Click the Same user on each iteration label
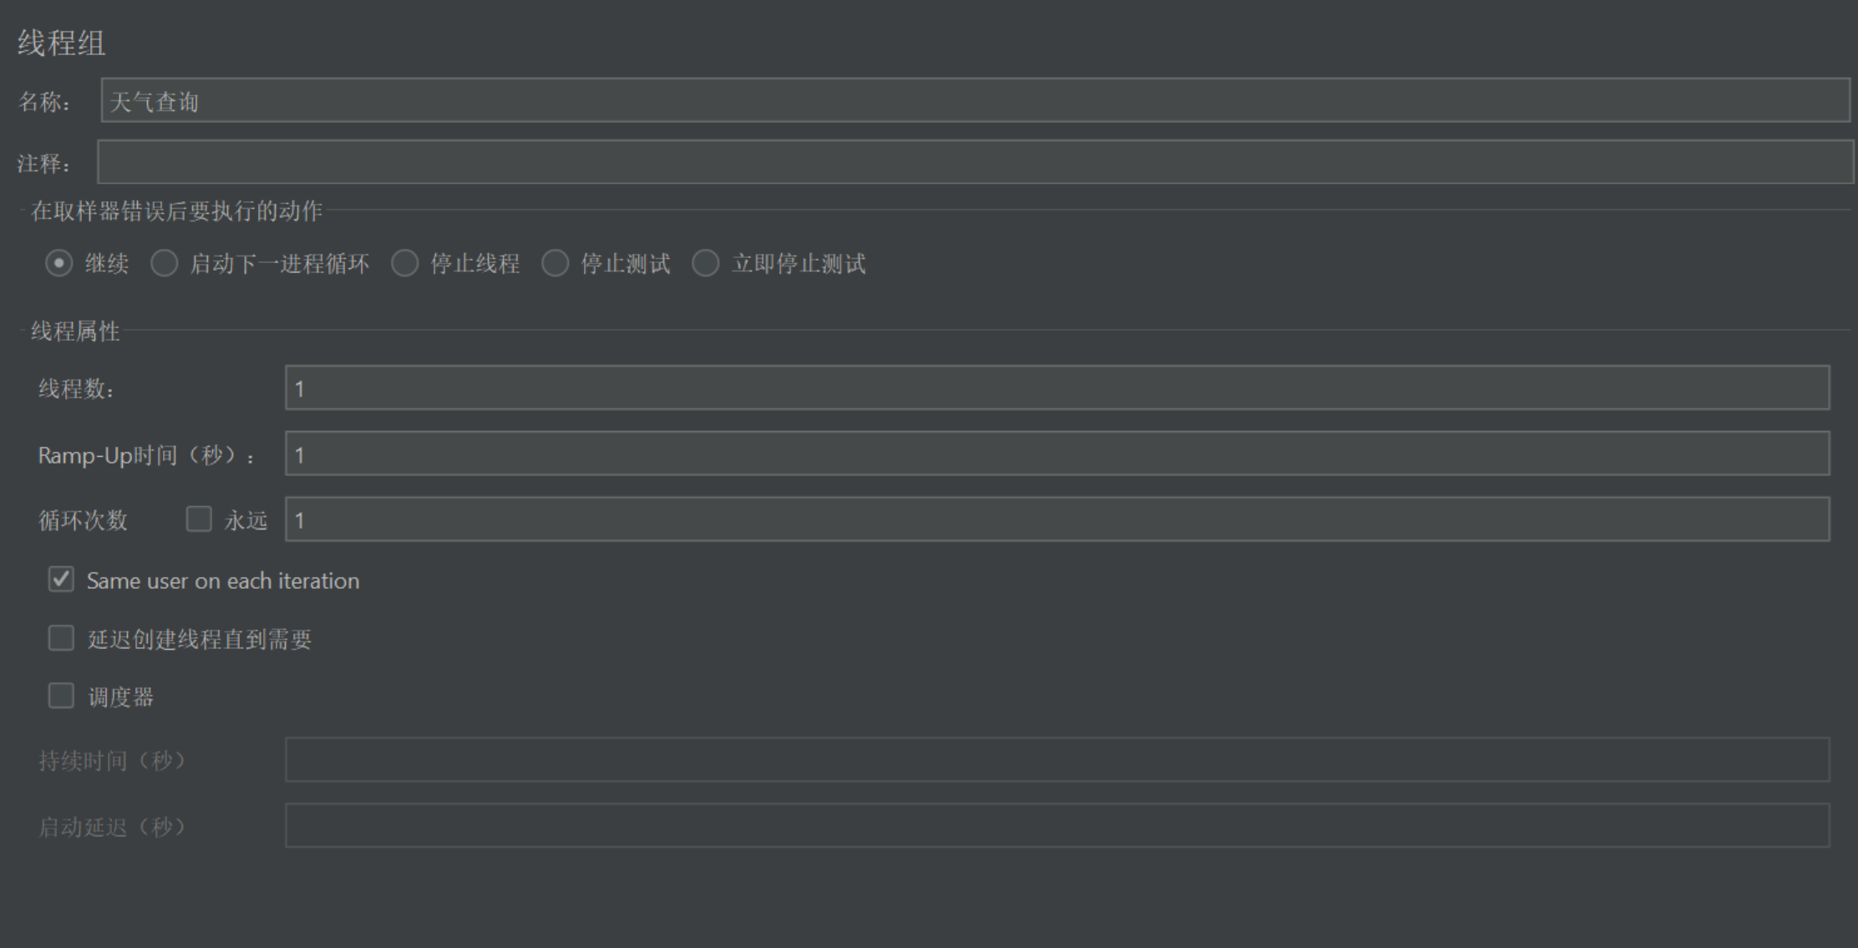Screen dimensions: 1858x948 click(x=223, y=580)
